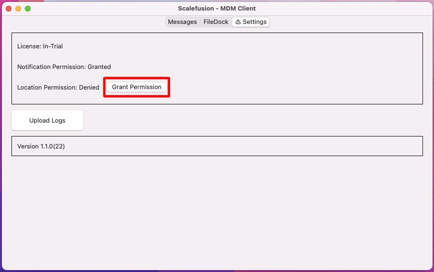The height and width of the screenshot is (272, 434).
Task: Maximize the window with green button
Action: 28,9
